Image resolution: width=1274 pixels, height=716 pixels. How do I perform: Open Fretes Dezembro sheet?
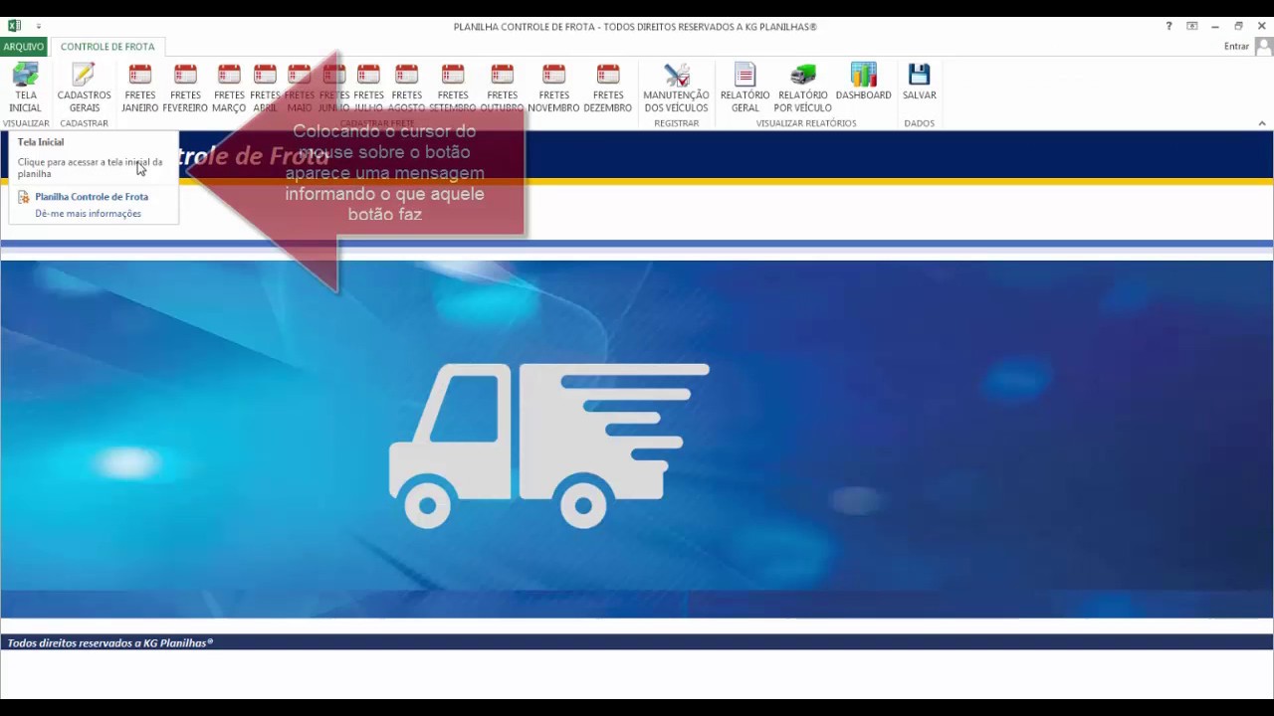click(x=608, y=88)
